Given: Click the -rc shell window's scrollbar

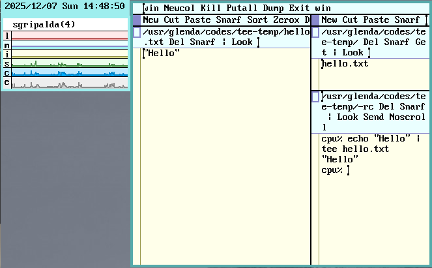Looking at the screenshot, I should pyautogui.click(x=315, y=200).
